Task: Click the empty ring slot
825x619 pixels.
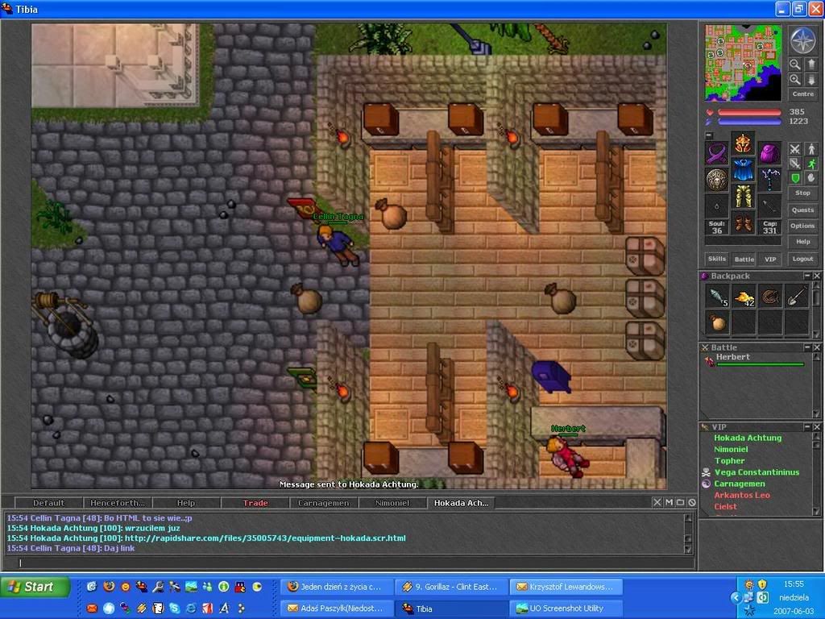Action: point(716,206)
